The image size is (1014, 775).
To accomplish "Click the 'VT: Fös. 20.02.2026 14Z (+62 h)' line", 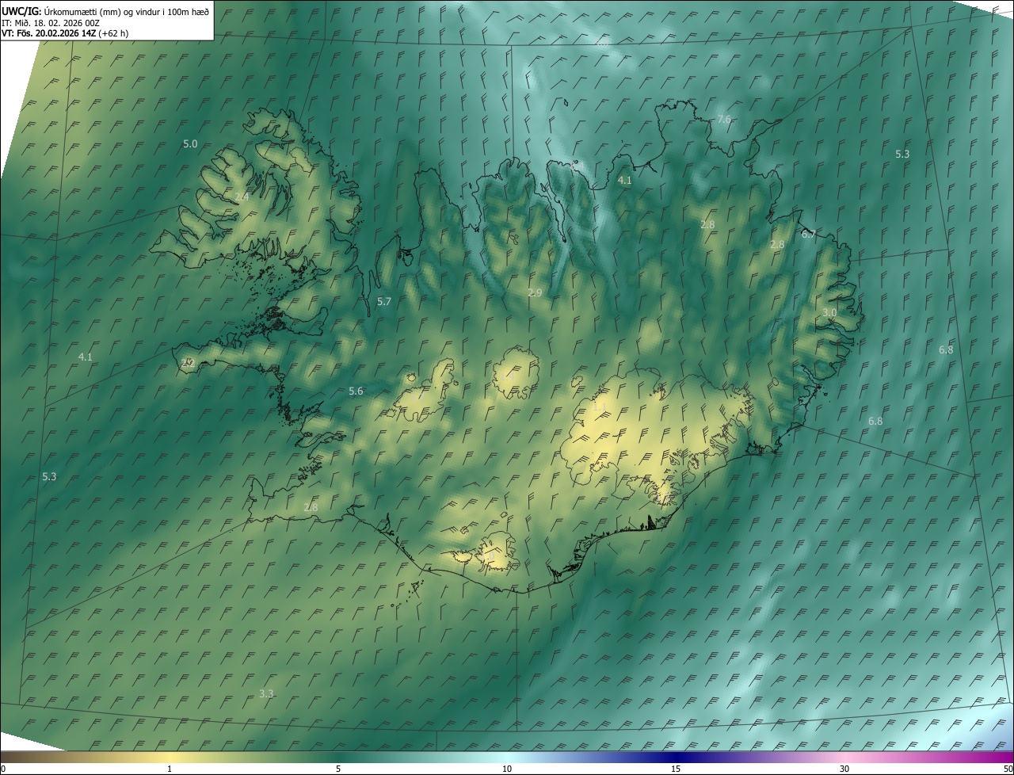I will (x=65, y=33).
